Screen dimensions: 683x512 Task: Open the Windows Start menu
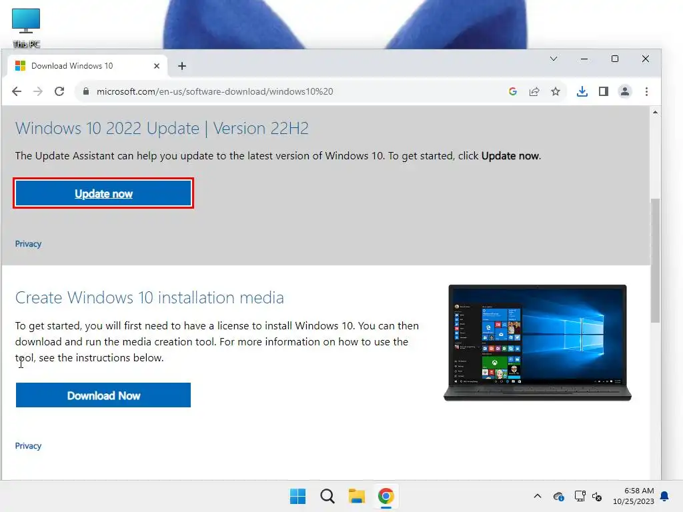[298, 496]
